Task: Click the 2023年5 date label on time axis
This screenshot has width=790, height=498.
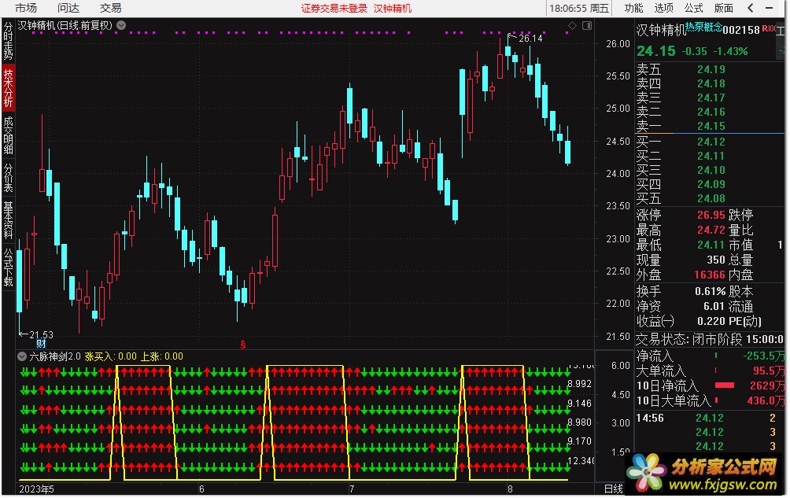Action: [36, 489]
